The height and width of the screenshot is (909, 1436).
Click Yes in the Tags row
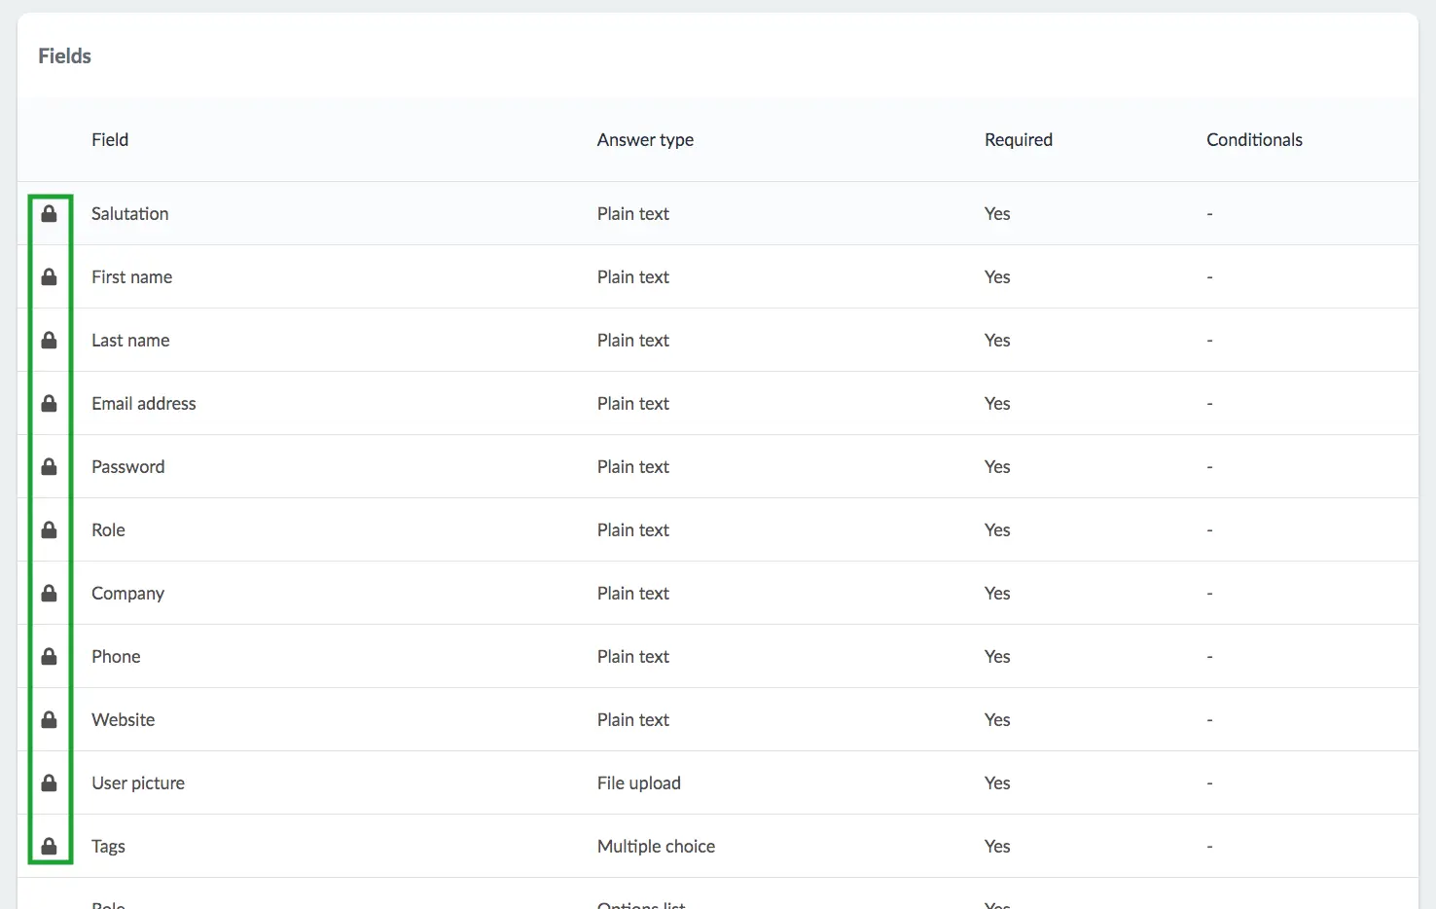(x=997, y=846)
